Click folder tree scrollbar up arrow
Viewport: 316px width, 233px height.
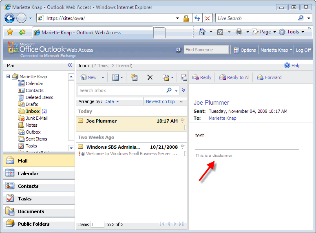pos(71,77)
